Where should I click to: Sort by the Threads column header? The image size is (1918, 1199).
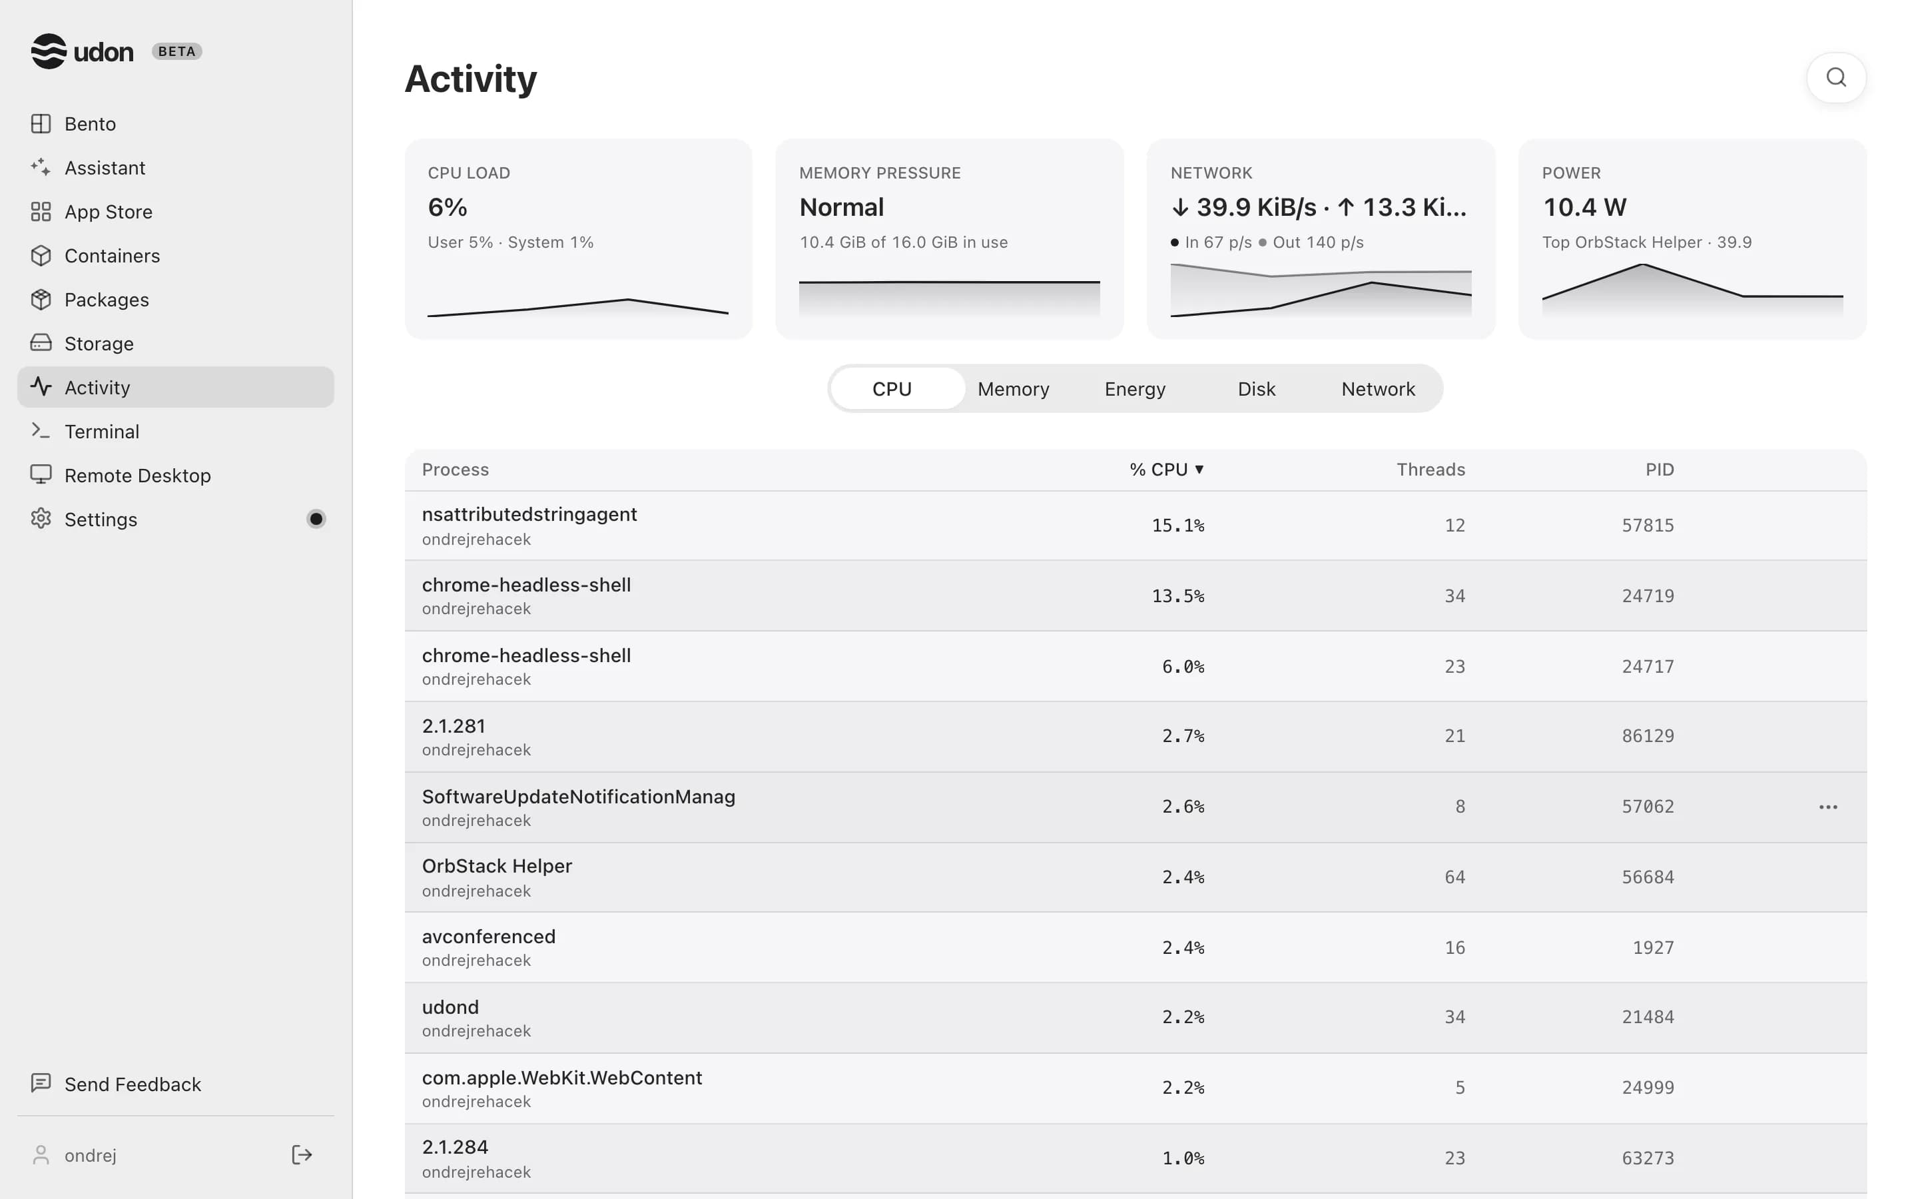(1430, 470)
